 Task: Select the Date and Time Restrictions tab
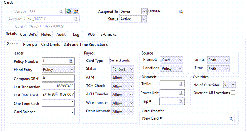click(86, 44)
